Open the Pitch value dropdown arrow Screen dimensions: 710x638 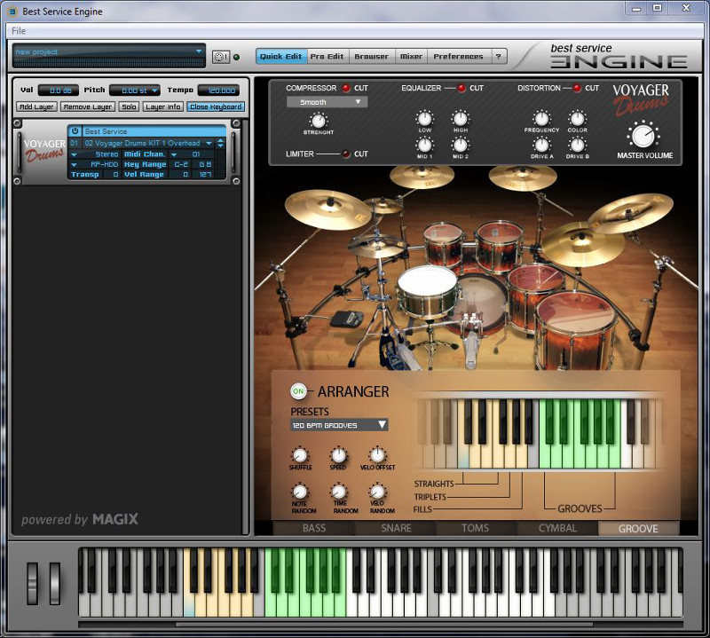point(154,91)
